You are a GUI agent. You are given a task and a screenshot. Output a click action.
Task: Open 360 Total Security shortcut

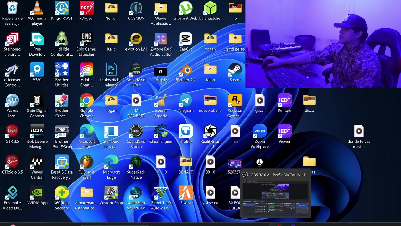(62, 193)
